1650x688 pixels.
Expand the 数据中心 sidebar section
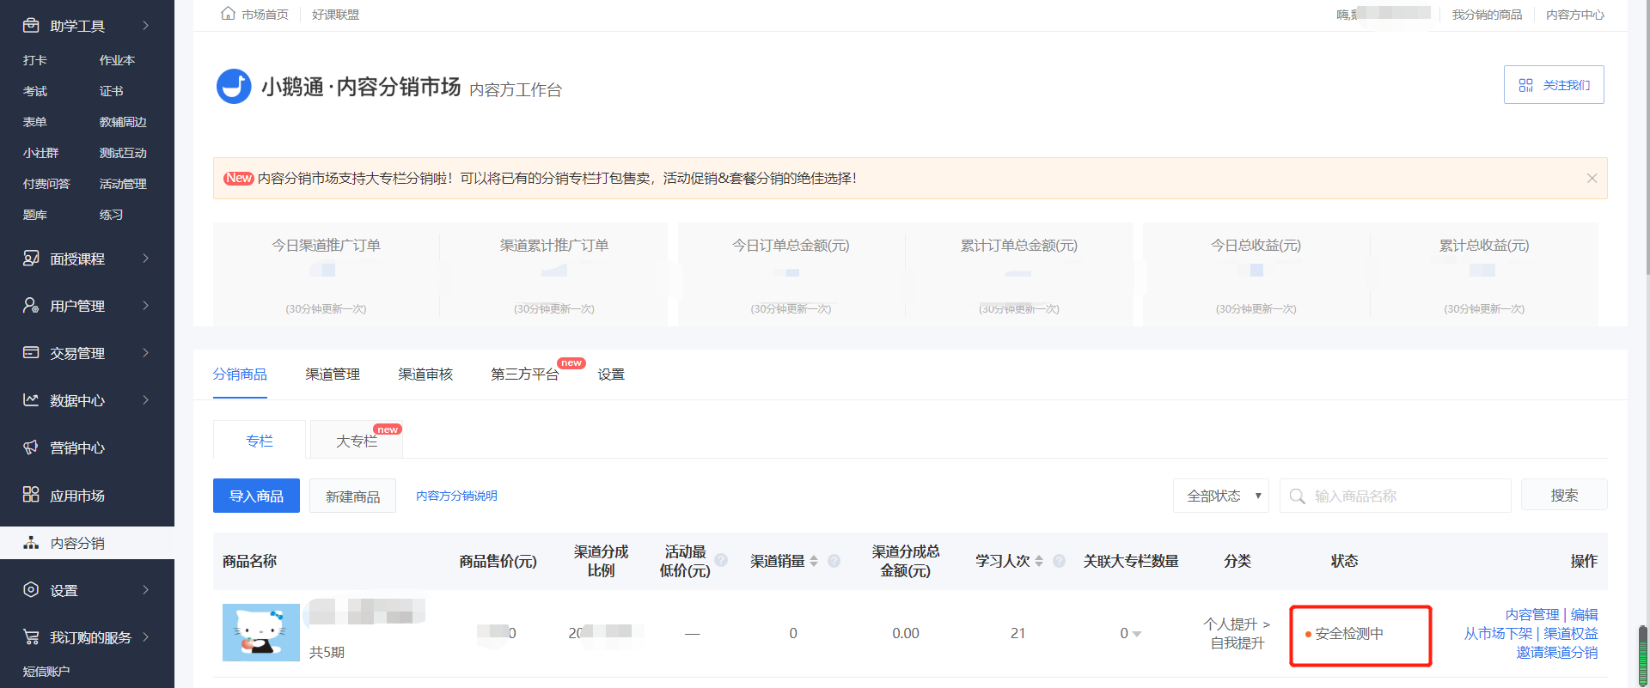click(x=87, y=400)
